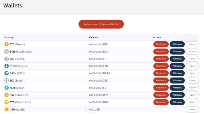The height and width of the screenshot is (114, 204).
Task: Click the 'ETH (Ethereum)' currency name
Action: click(x=19, y=66)
